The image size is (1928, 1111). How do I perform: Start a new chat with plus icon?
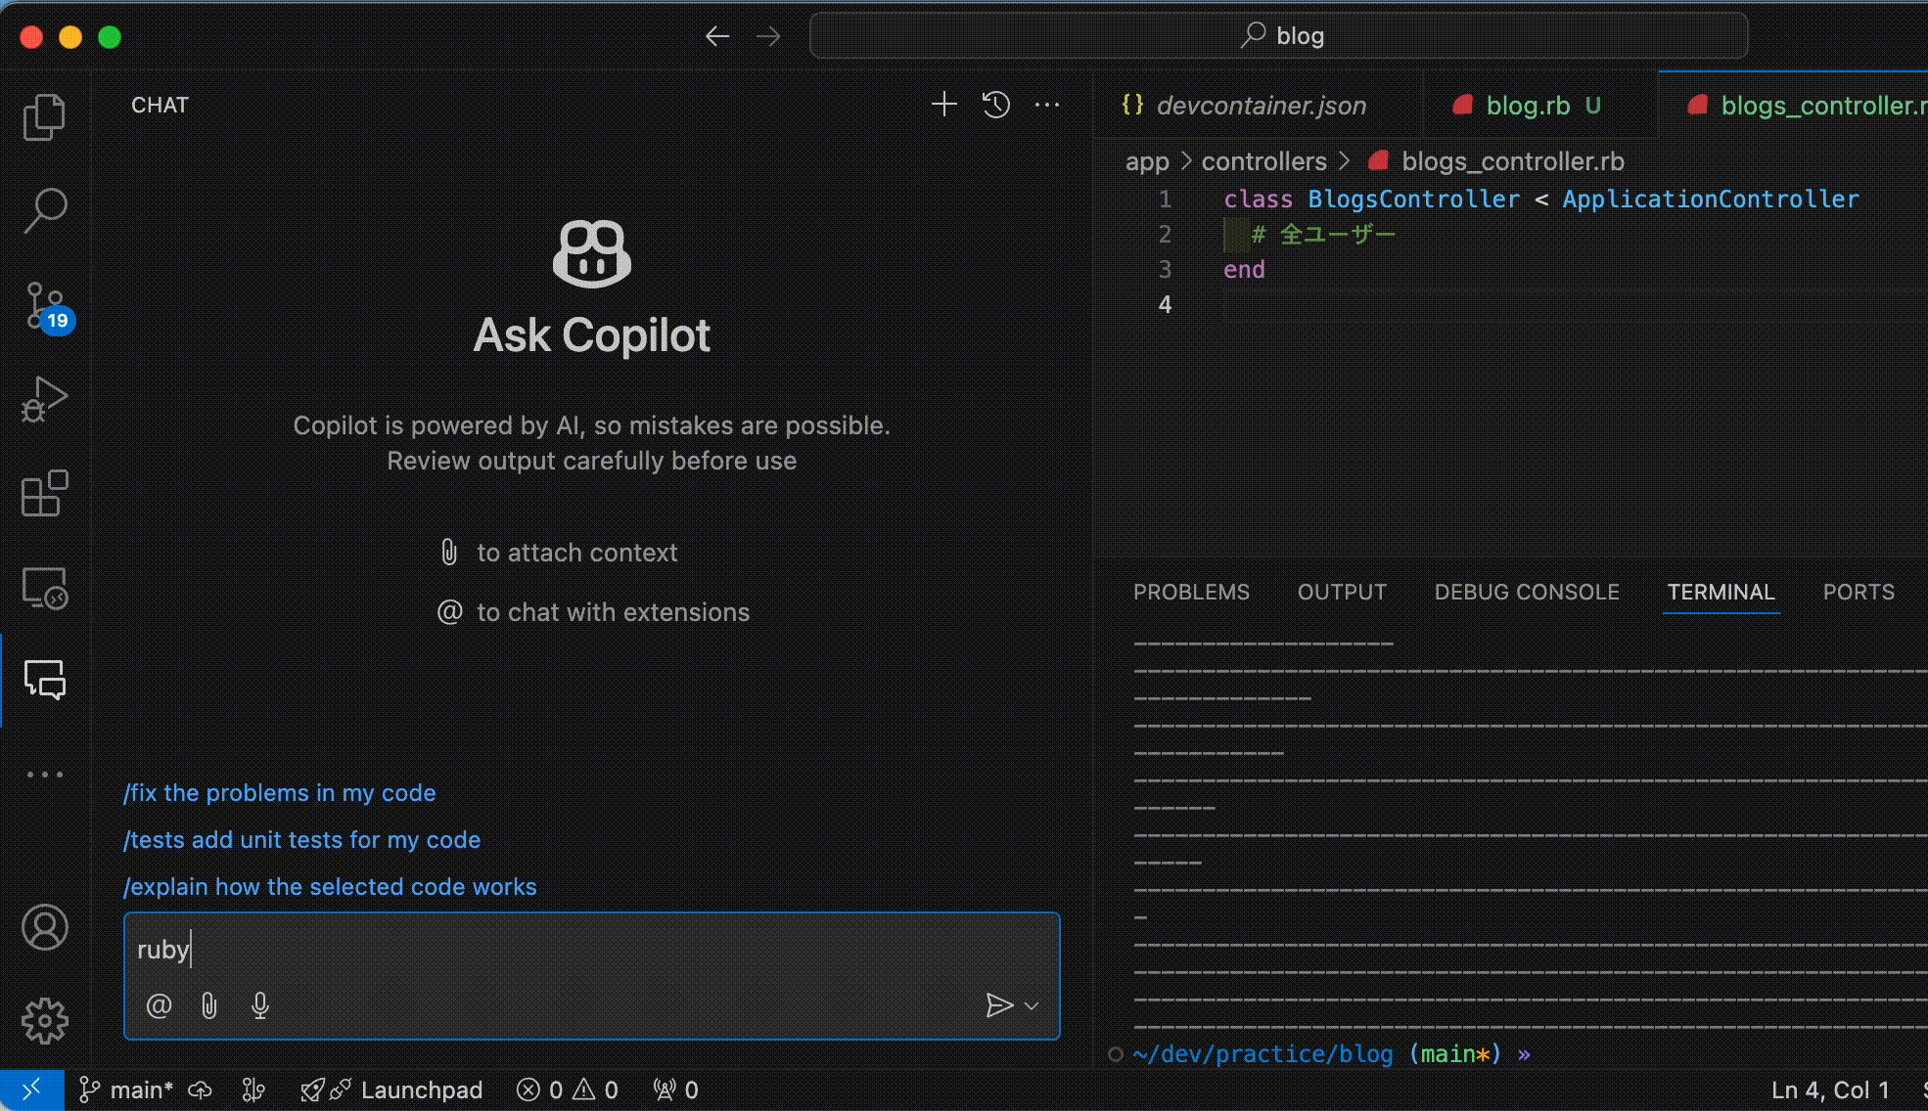coord(943,105)
